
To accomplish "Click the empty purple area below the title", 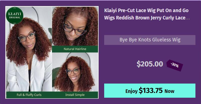I will click(150, 28).
